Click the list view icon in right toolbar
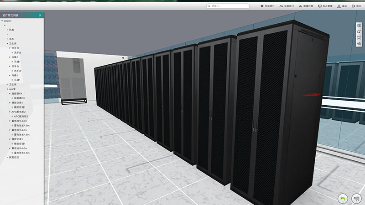The width and height of the screenshot is (365, 205). [x=359, y=26]
